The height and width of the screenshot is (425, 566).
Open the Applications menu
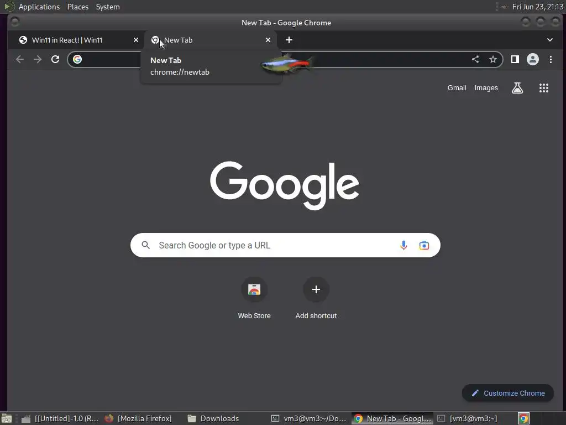(39, 7)
